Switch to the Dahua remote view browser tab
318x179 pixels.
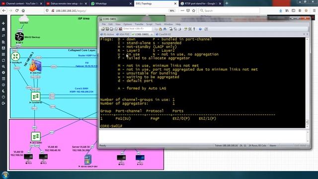[67, 3]
